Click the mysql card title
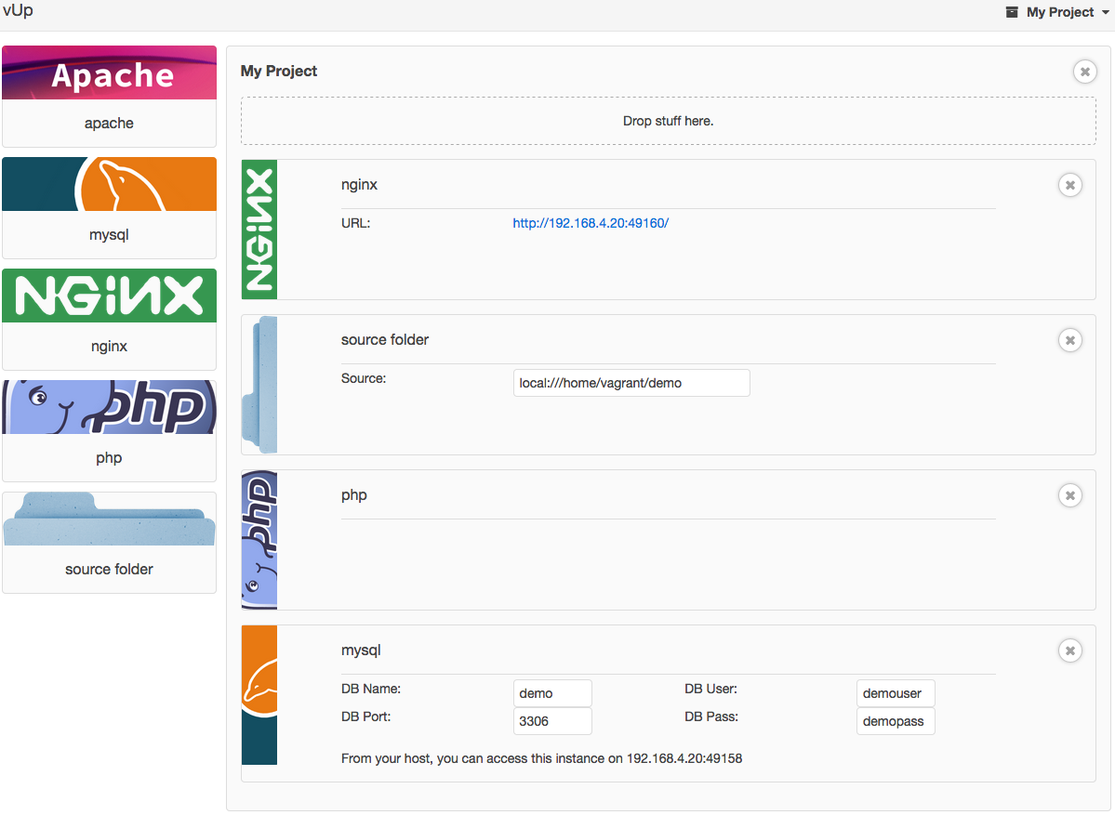1115x815 pixels. 361,651
